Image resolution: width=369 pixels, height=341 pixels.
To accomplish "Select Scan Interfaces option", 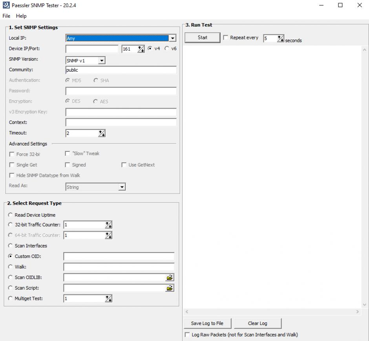I will click(10, 246).
